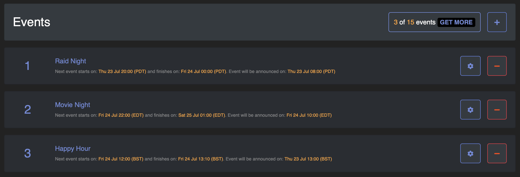Delete Movie Night with the minus icon

[x=497, y=110]
